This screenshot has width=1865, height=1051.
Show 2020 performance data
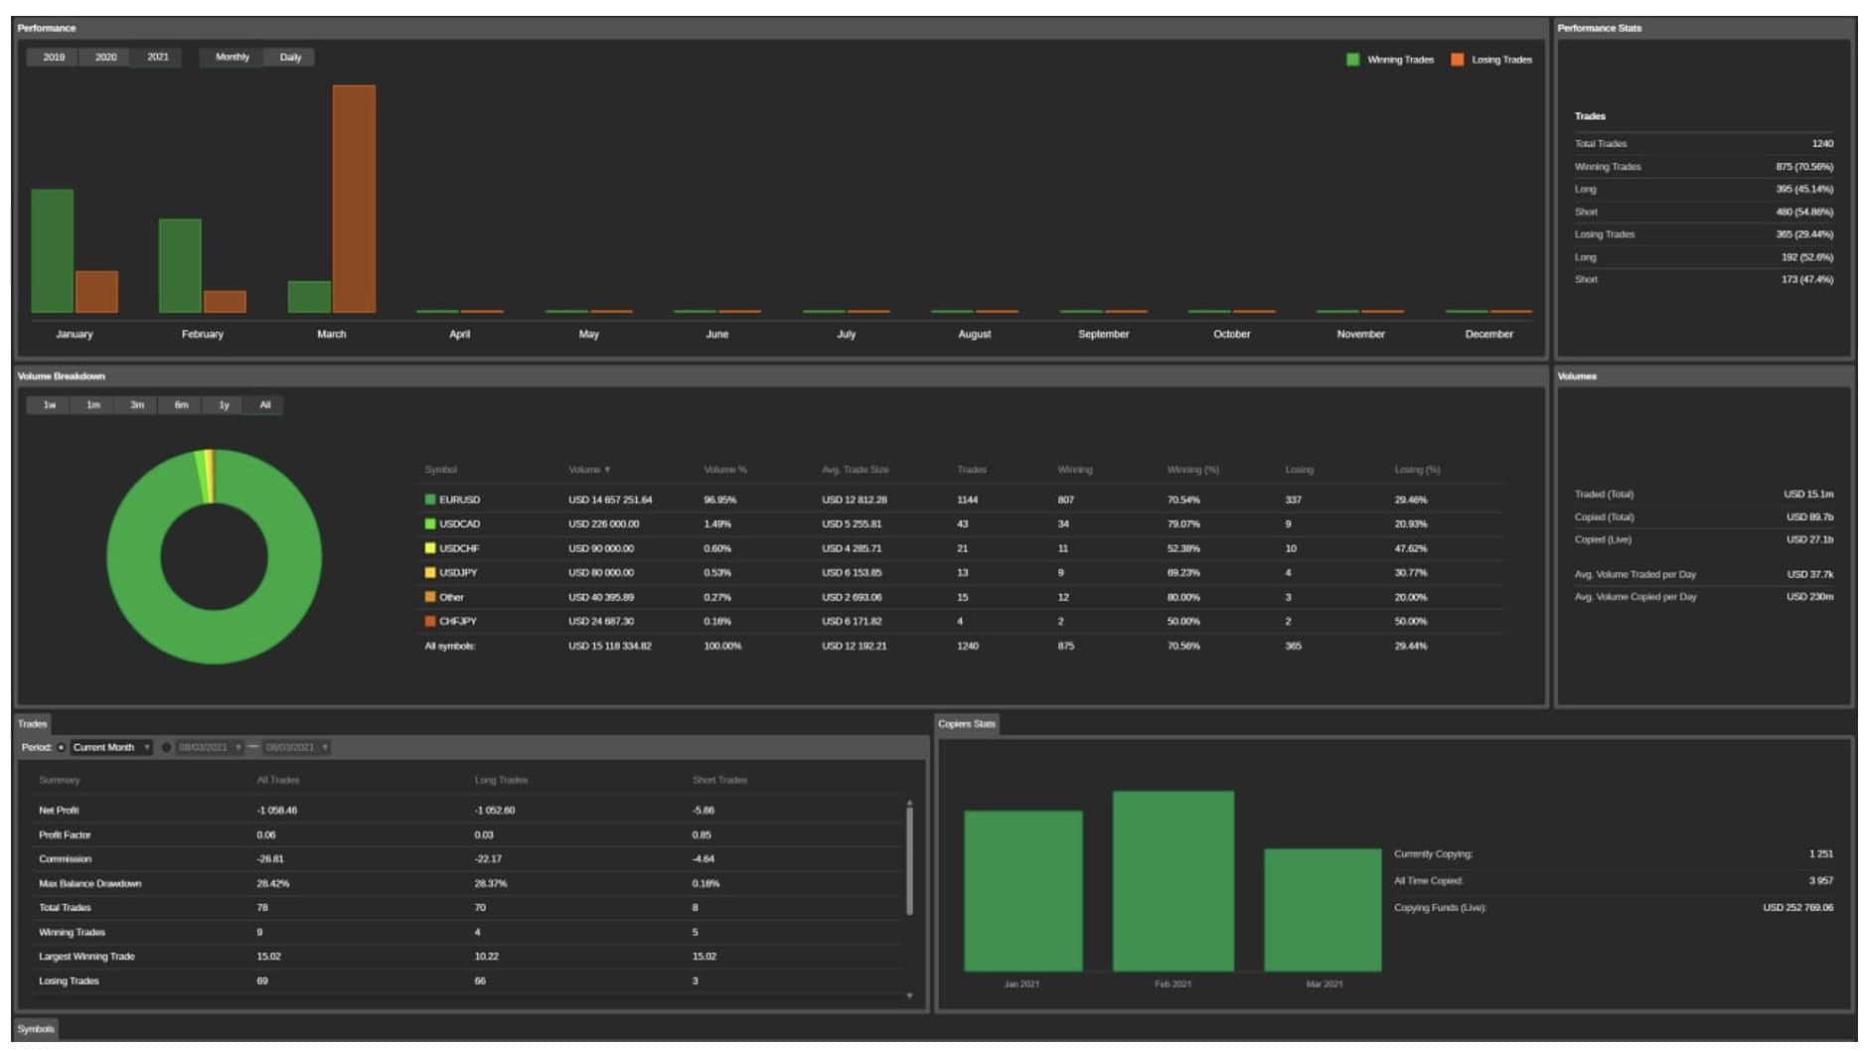[x=105, y=58]
